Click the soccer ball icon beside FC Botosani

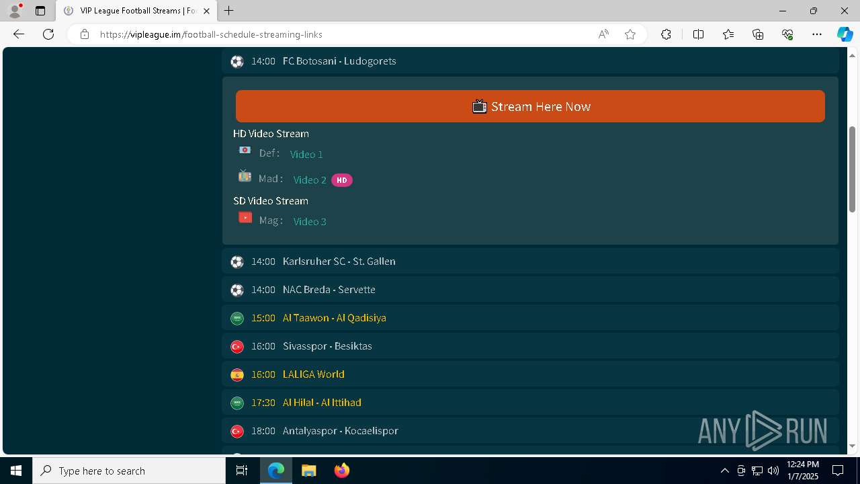click(x=237, y=62)
